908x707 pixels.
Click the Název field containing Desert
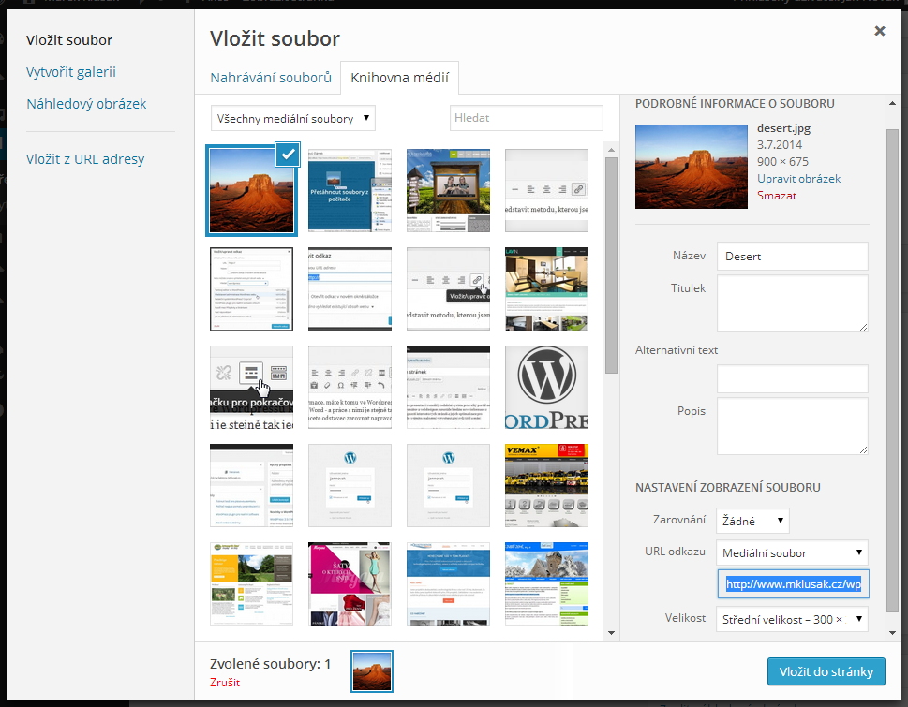click(792, 257)
